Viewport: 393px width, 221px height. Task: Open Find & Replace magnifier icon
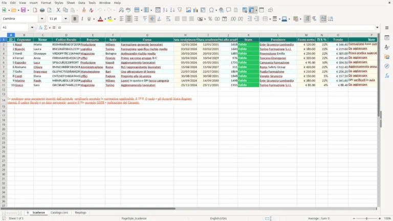[x=121, y=10]
